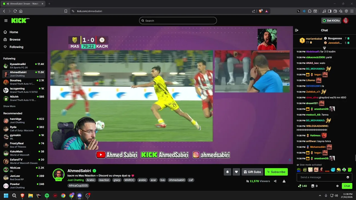Open recommended channel NickLee
The height and width of the screenshot is (200, 356).
tap(24, 169)
